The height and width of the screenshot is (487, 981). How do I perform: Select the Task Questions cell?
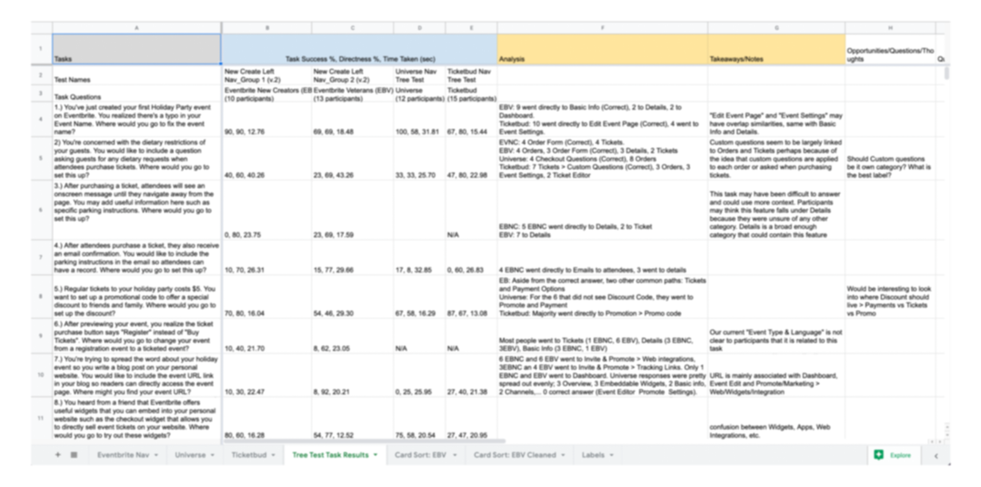point(136,94)
